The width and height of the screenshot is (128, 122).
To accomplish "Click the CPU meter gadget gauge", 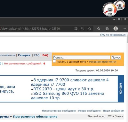I will [x=110, y=10].
